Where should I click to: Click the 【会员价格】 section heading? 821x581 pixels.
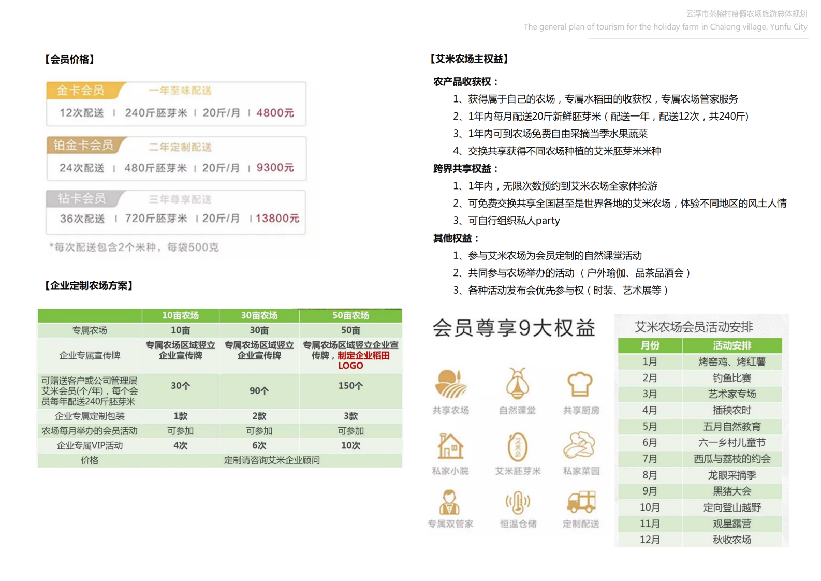[x=70, y=59]
